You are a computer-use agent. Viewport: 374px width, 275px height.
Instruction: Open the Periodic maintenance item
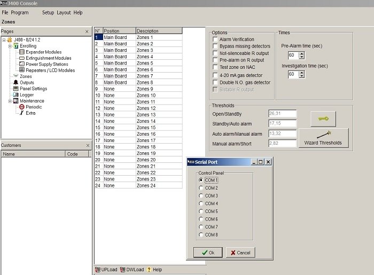[x=34, y=107]
